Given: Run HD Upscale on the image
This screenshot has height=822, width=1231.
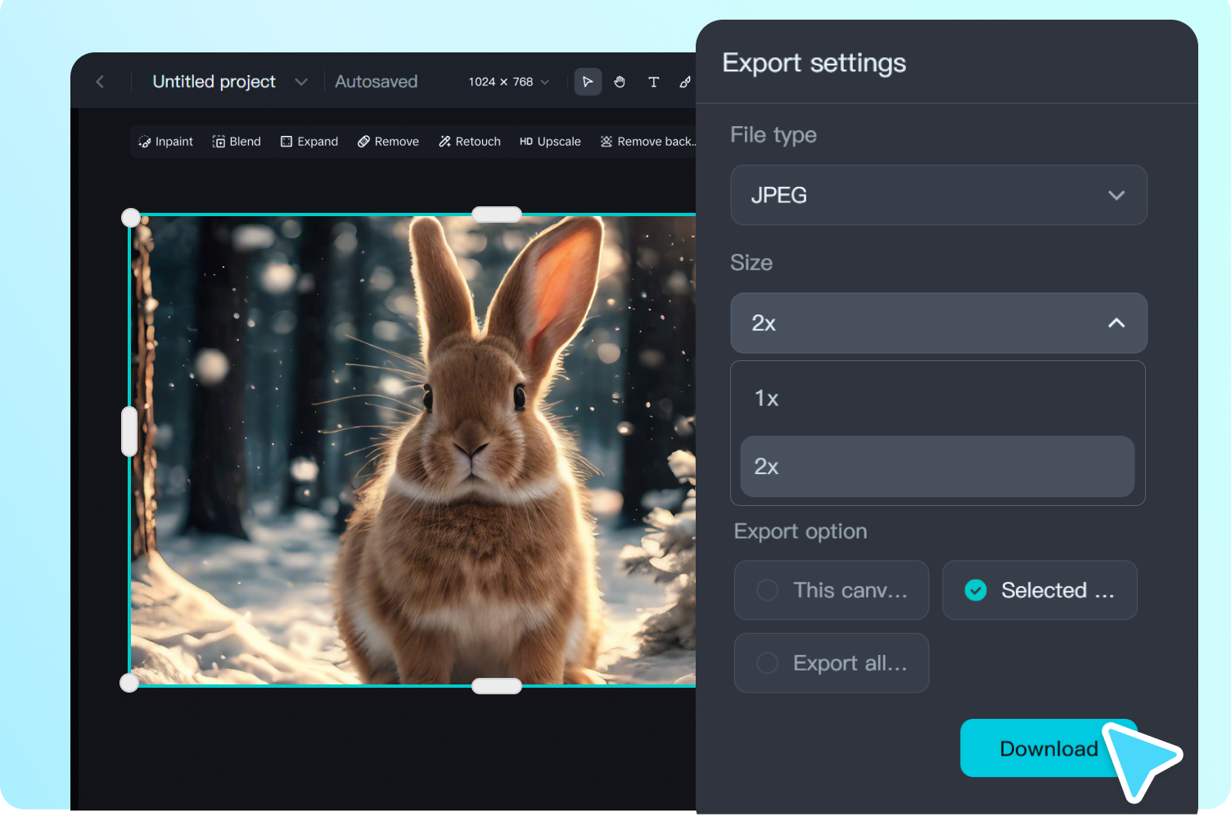Looking at the screenshot, I should (550, 141).
